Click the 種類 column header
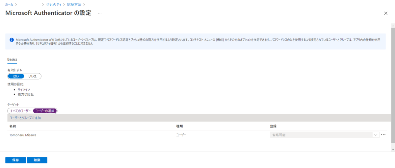The height and width of the screenshot is (168, 395). (x=180, y=126)
